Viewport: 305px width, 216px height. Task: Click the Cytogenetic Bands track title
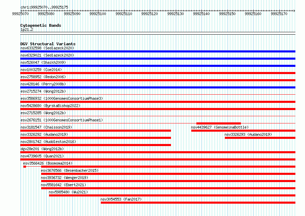click(x=41, y=25)
